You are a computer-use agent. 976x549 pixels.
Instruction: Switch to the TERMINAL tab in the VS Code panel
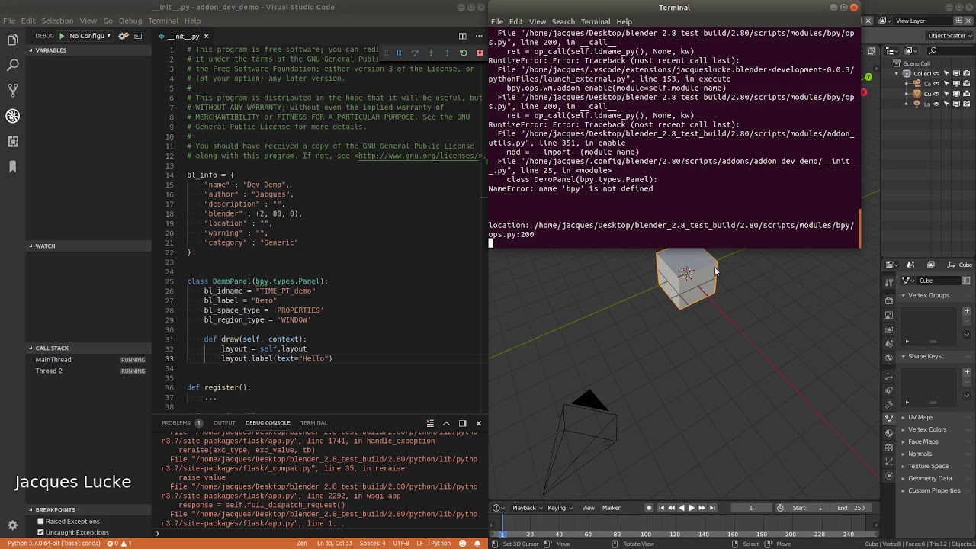313,423
